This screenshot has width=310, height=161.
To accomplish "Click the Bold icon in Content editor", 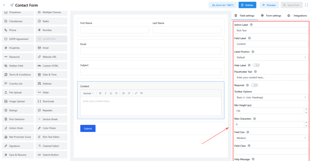I will (x=100, y=93).
